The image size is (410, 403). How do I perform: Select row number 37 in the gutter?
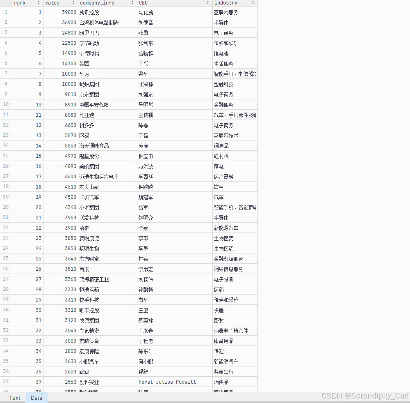(x=6, y=382)
